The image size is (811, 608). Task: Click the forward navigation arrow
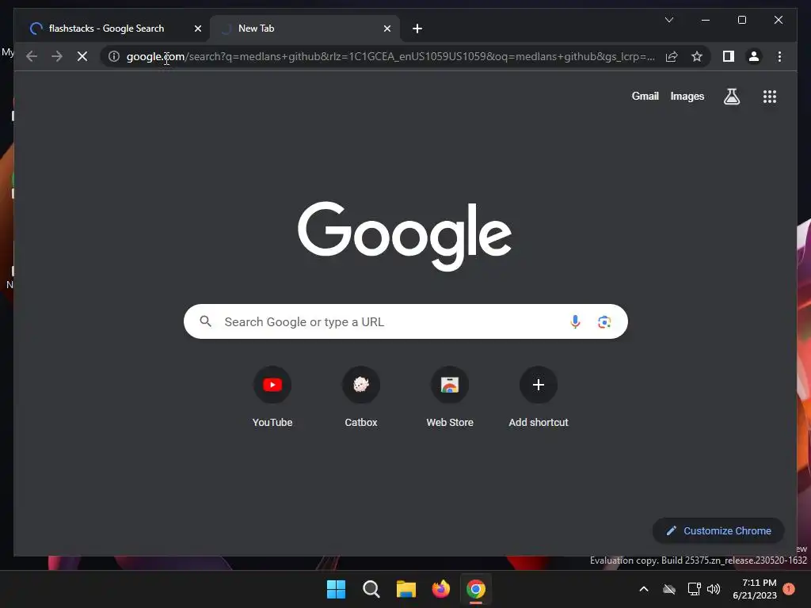tap(57, 56)
